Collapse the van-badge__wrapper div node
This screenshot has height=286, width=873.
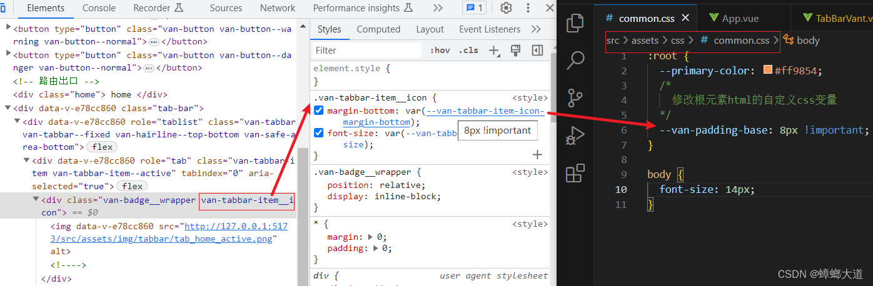(x=36, y=199)
